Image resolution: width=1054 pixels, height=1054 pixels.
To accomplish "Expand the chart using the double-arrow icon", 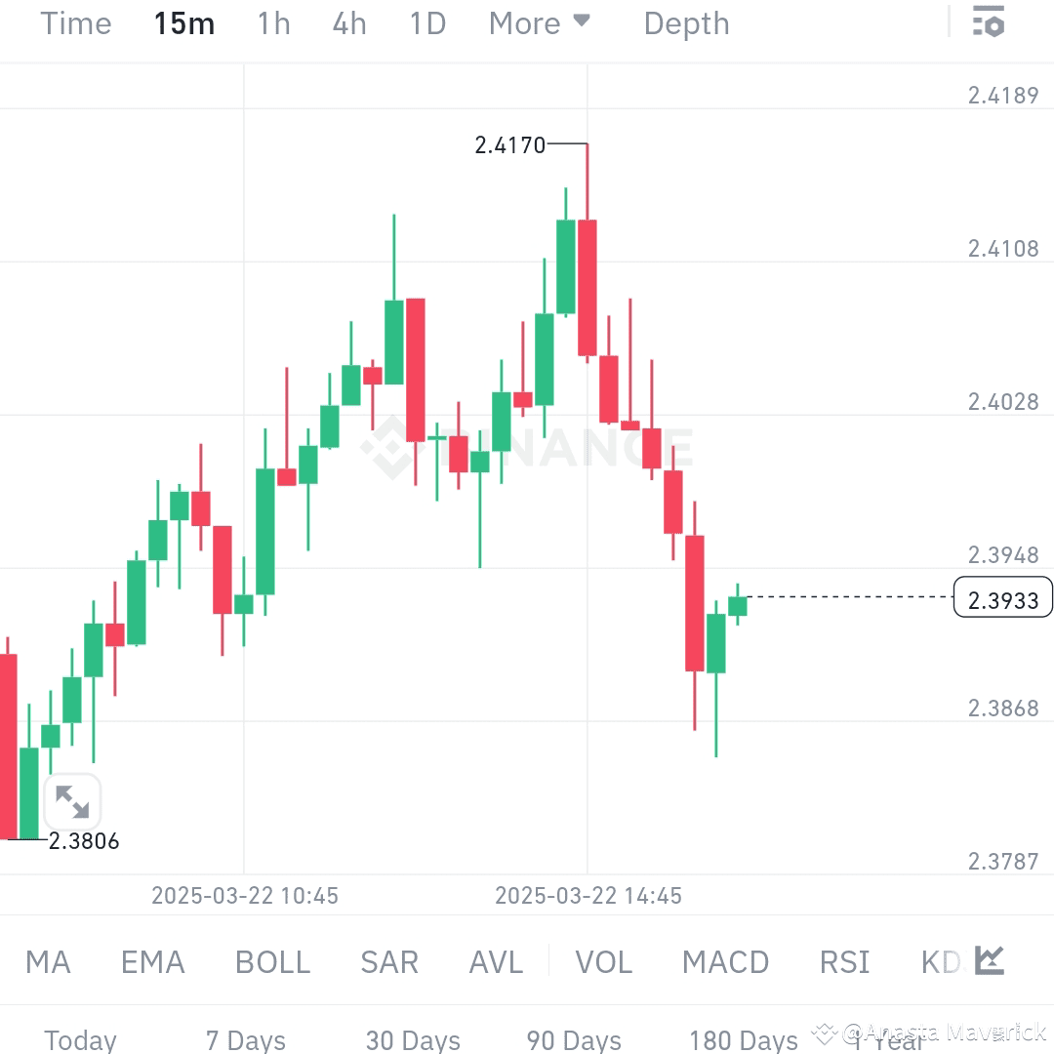I will click(74, 801).
